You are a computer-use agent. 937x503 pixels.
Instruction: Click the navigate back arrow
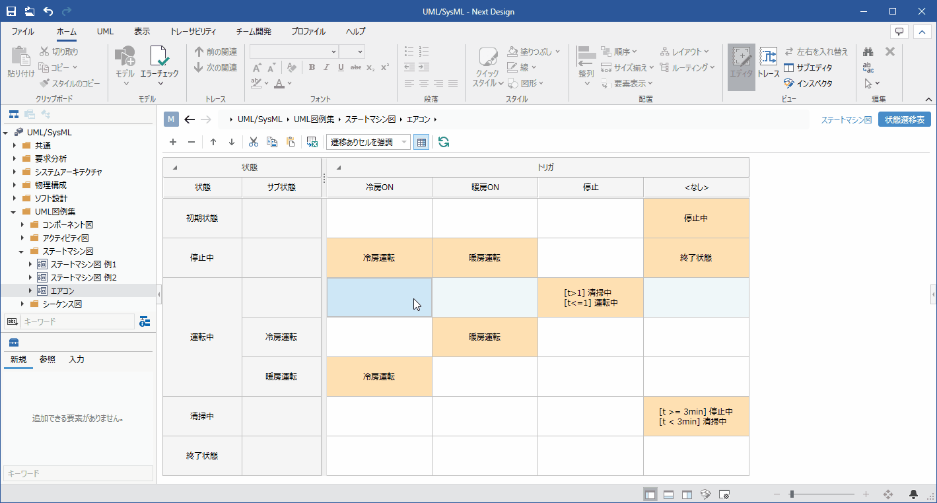click(190, 119)
